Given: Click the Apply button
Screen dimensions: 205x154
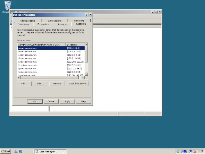Looking at the screenshot, I should point(67,101).
